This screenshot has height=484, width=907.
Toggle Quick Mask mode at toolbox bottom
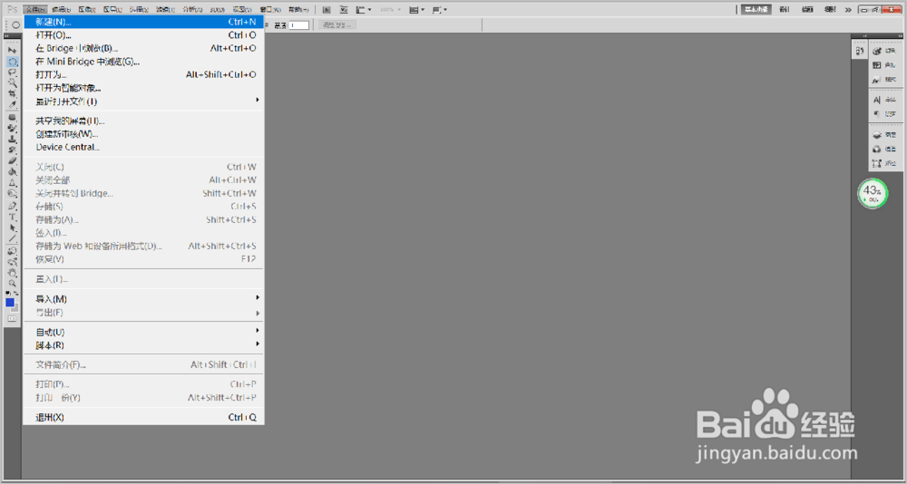click(x=12, y=319)
